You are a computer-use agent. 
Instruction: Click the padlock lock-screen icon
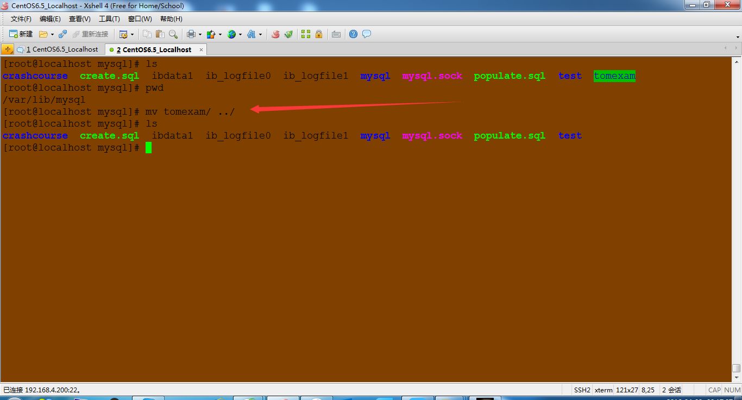coord(319,34)
